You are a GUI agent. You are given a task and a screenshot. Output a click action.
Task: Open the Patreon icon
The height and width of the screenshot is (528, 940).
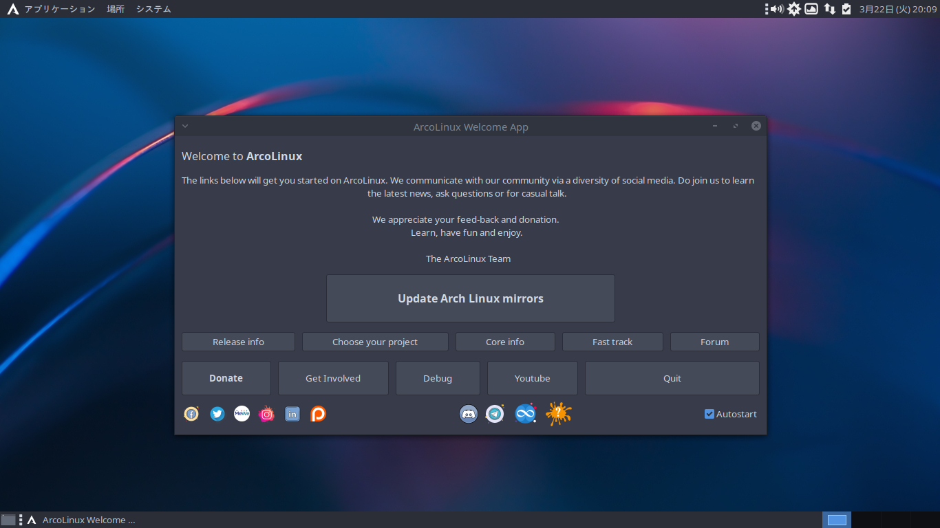tap(318, 414)
